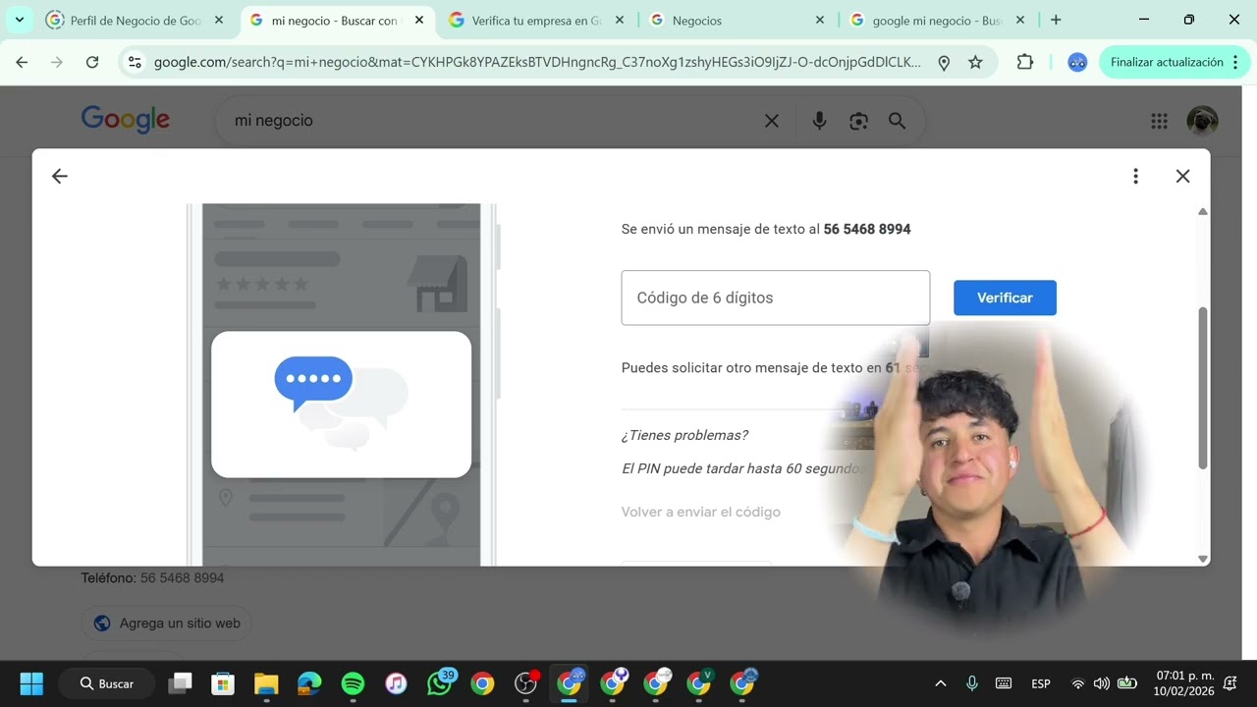Click Agrega un sitio web chip
The image size is (1257, 707).
(167, 623)
